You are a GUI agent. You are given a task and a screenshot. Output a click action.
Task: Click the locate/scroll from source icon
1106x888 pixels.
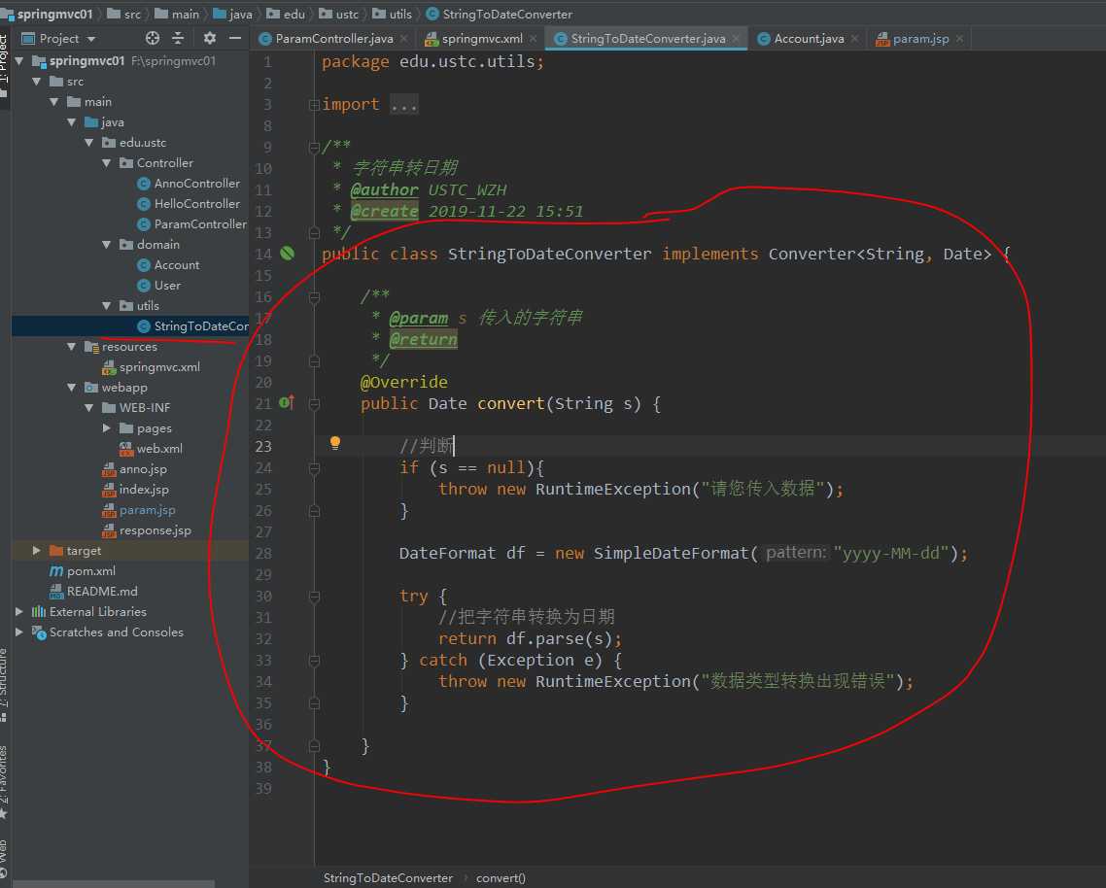[153, 38]
